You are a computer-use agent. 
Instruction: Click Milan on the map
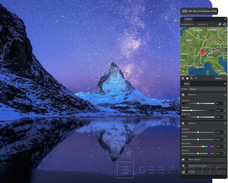(211, 57)
